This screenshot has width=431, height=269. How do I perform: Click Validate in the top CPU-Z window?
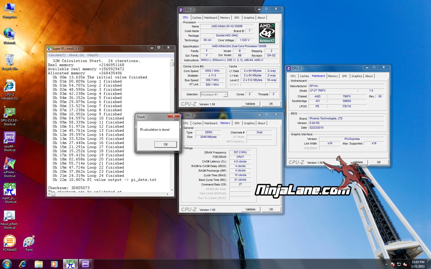pyautogui.click(x=250, y=104)
